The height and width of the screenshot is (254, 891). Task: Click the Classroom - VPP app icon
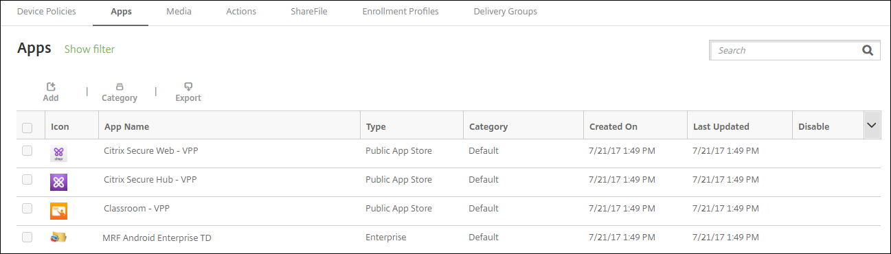[x=59, y=211]
